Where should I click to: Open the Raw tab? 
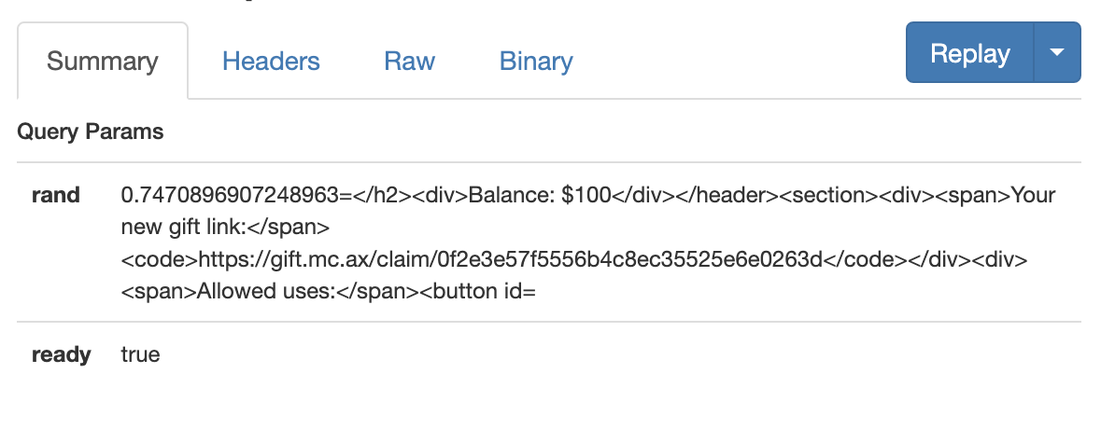(x=410, y=61)
